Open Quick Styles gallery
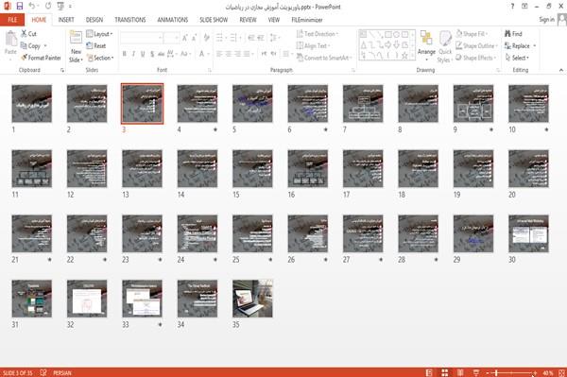Viewport: 567px width, 377px height. tap(444, 47)
